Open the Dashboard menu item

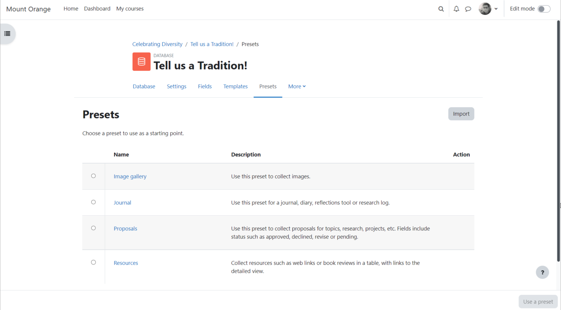(x=97, y=8)
